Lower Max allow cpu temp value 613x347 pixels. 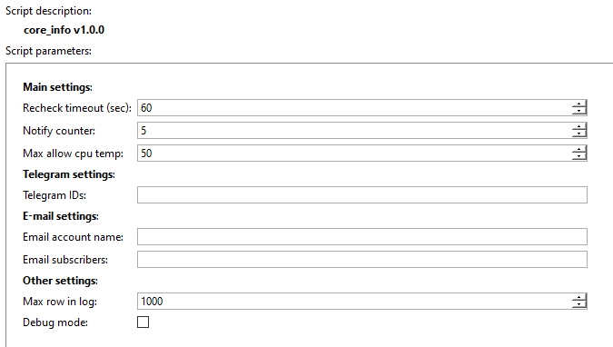[579, 156]
